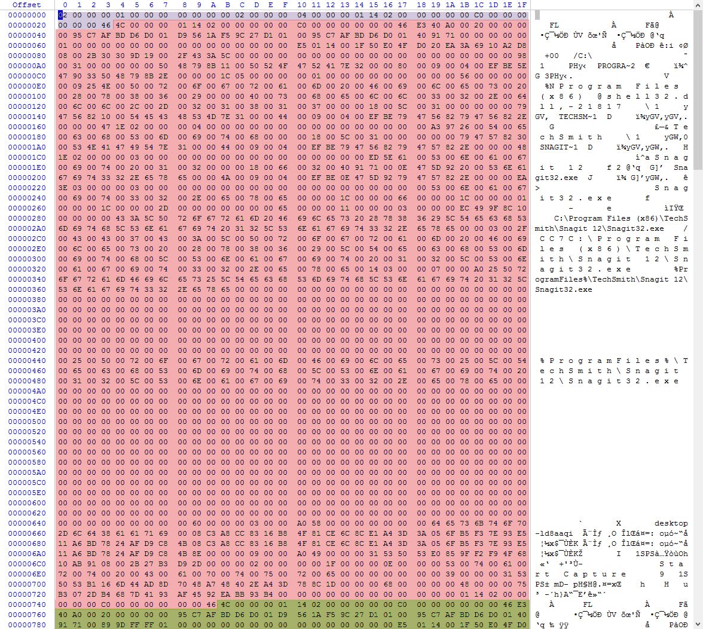Image resolution: width=703 pixels, height=629 pixels.
Task: Click offset row label 00000740
Action: (27, 605)
